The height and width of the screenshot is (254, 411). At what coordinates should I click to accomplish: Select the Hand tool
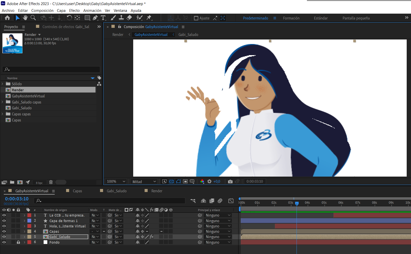tap(25, 17)
